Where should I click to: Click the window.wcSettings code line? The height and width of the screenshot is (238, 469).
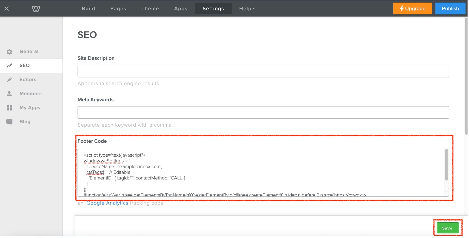[x=107, y=161]
